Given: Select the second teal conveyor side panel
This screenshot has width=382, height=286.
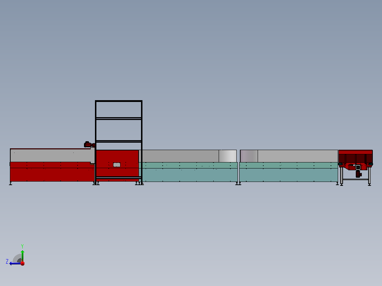Looking at the screenshot, I should [289, 172].
